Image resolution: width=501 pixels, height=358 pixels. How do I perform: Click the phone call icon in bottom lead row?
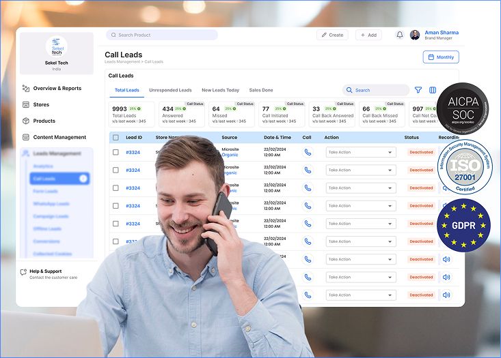click(x=308, y=295)
